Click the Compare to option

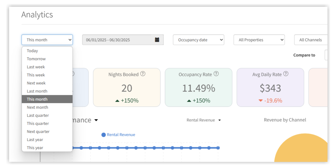coord(304,55)
